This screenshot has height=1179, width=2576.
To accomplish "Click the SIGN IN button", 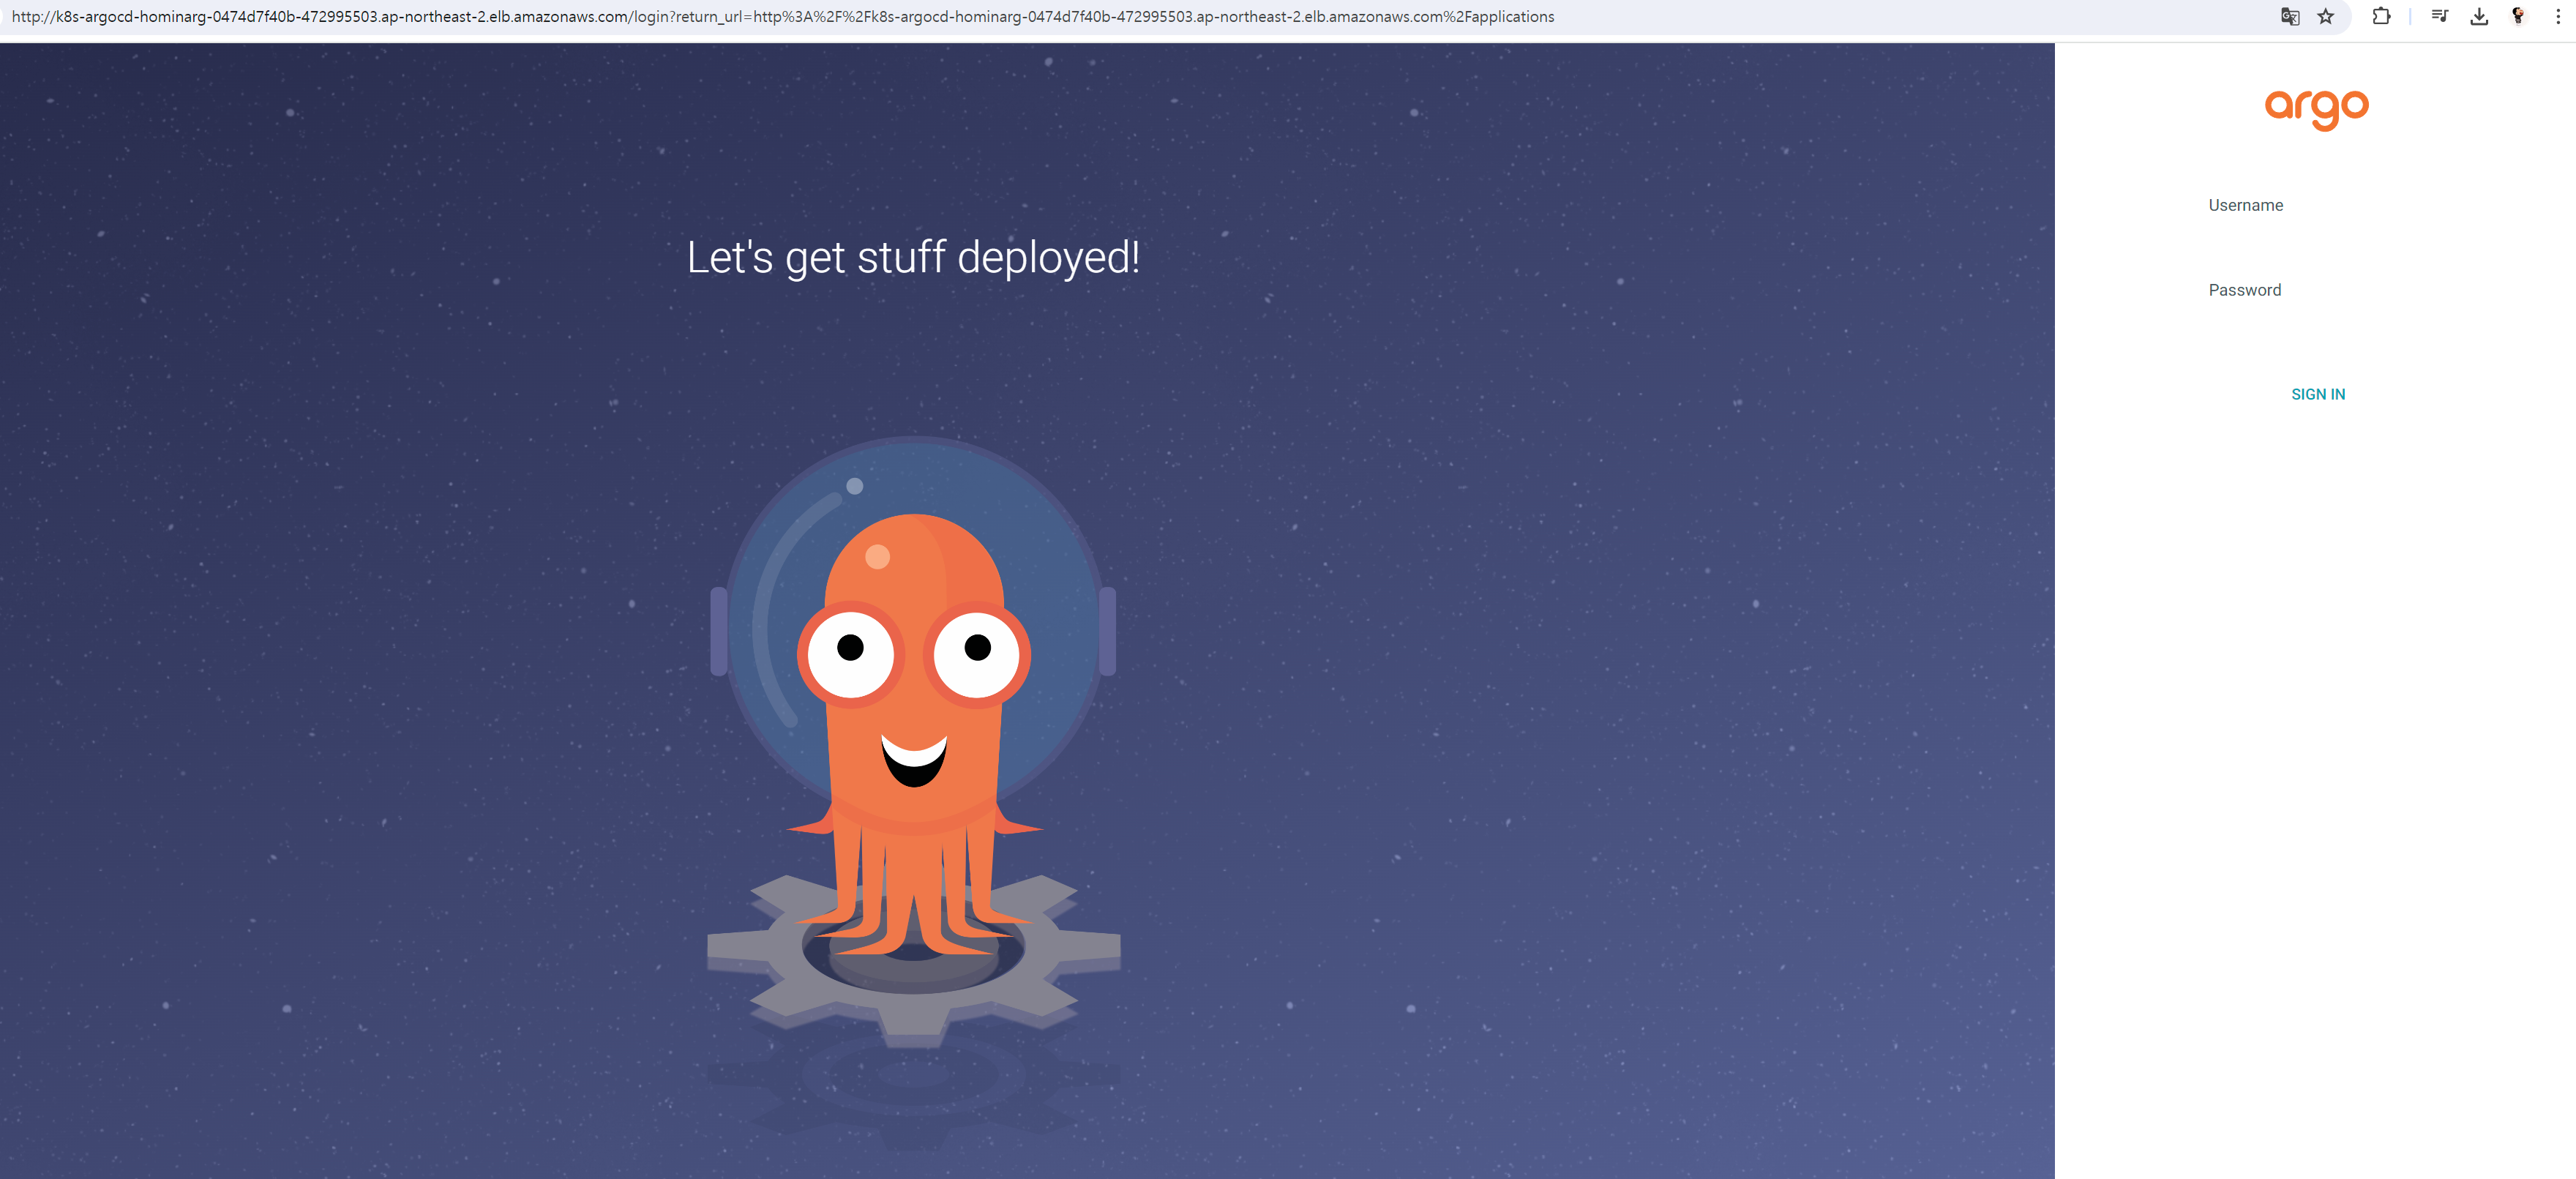I will 2318,394.
